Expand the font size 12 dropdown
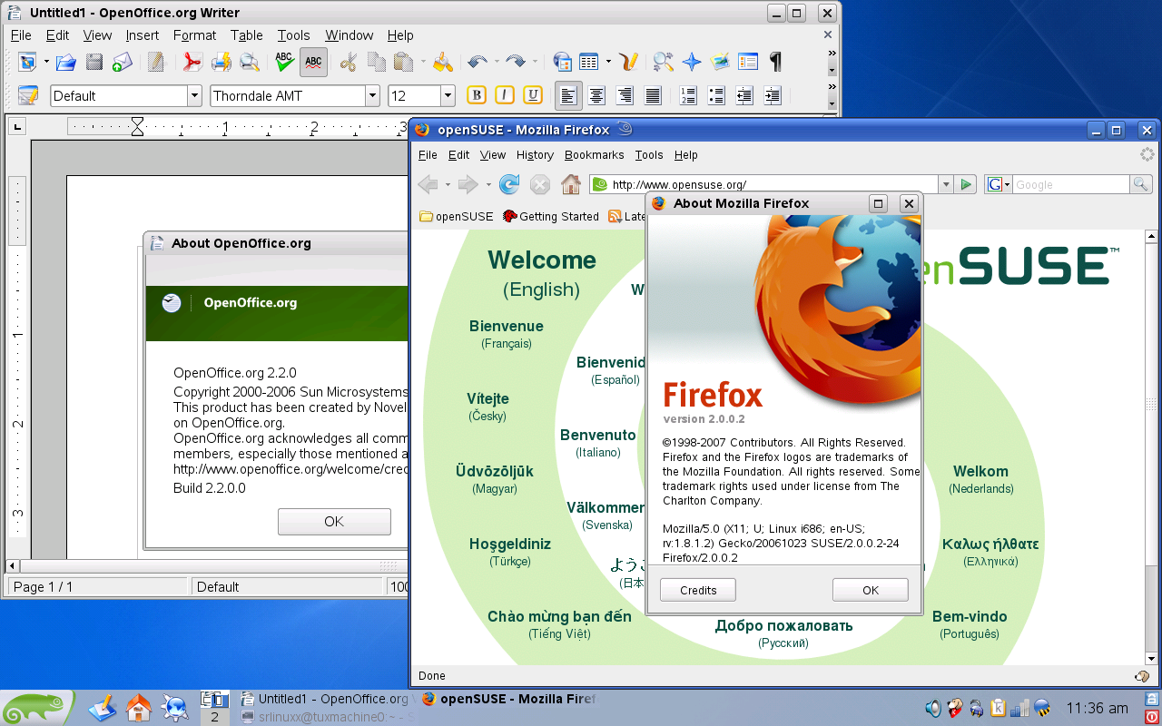 coord(448,95)
